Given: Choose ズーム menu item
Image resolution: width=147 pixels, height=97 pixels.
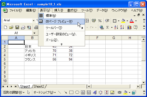Looking at the screenshot, I should pos(62,40).
